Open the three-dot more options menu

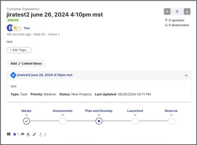(45, 134)
